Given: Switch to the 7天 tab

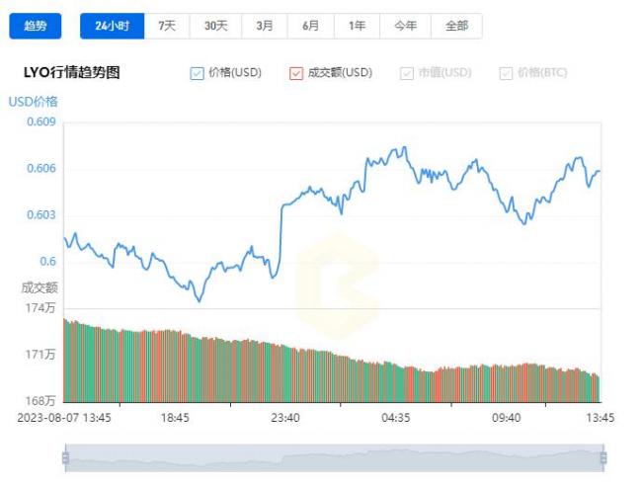Looking at the screenshot, I should pyautogui.click(x=167, y=27).
